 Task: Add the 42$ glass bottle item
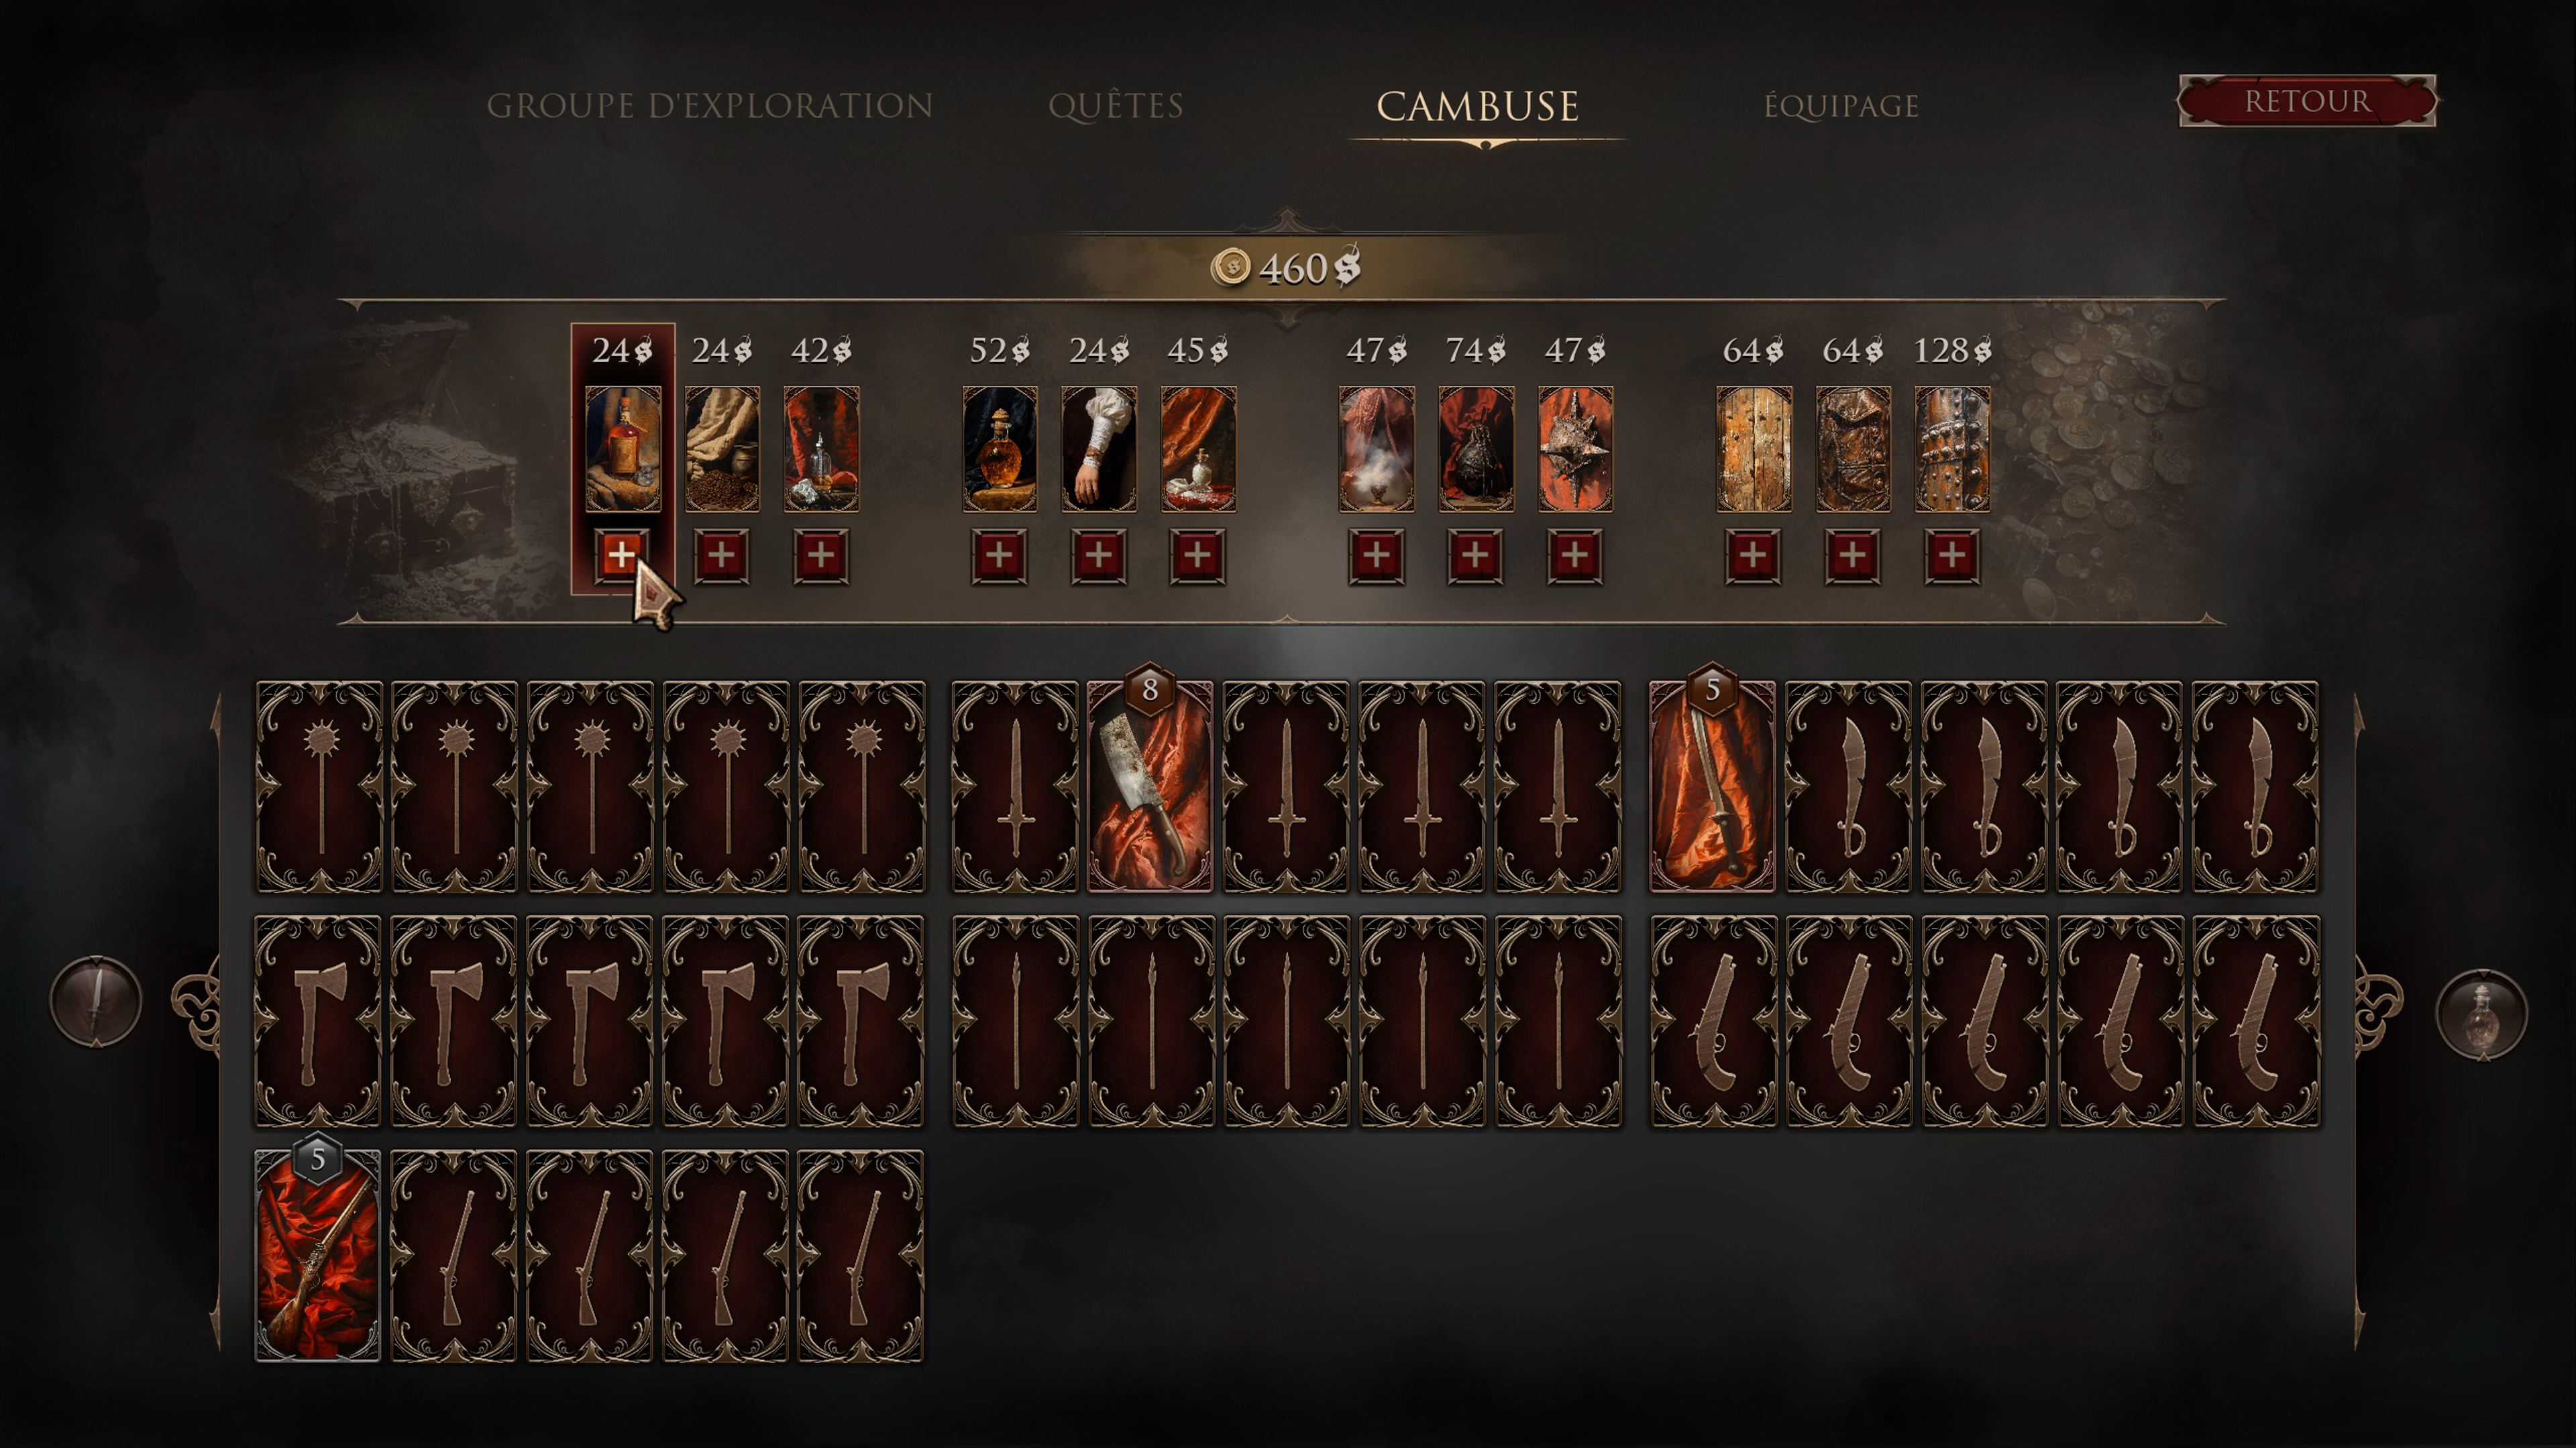(x=820, y=554)
